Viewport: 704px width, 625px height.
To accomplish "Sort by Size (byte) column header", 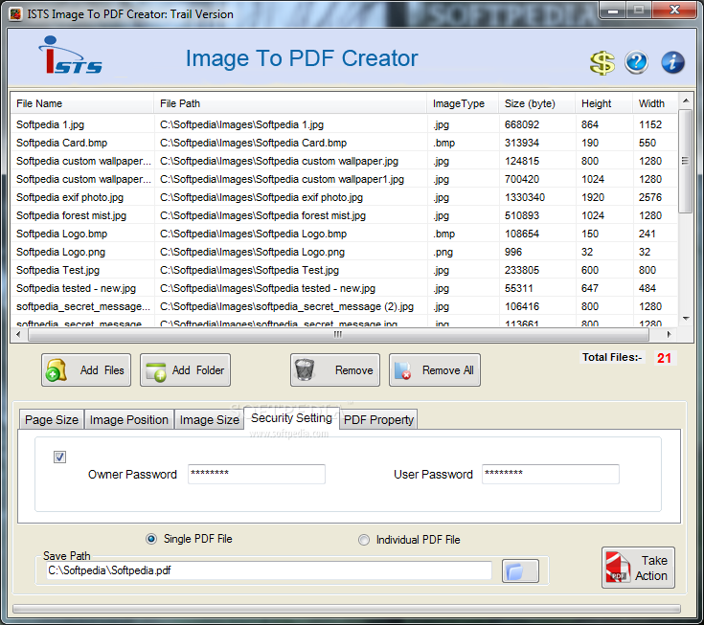I will [x=536, y=103].
